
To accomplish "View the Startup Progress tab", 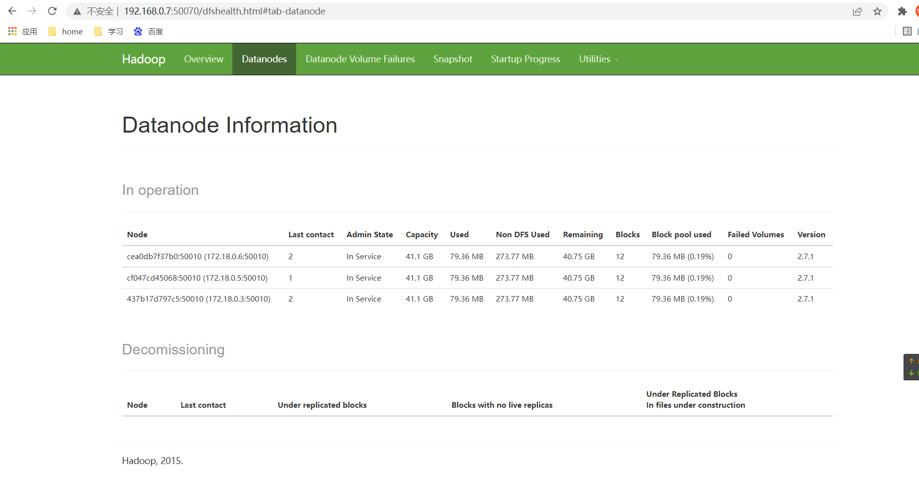I will tap(526, 59).
